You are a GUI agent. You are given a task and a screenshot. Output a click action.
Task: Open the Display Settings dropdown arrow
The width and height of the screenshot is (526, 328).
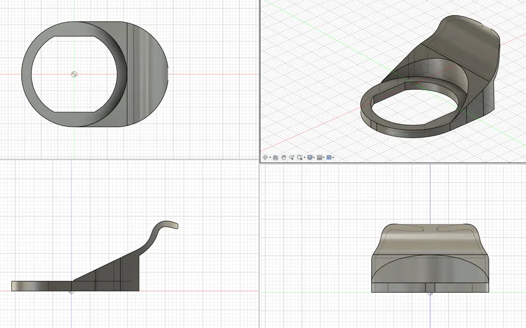(314, 158)
